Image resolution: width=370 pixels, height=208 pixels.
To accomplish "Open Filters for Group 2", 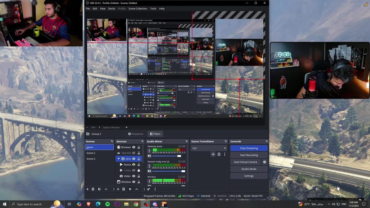I will click(155, 134).
